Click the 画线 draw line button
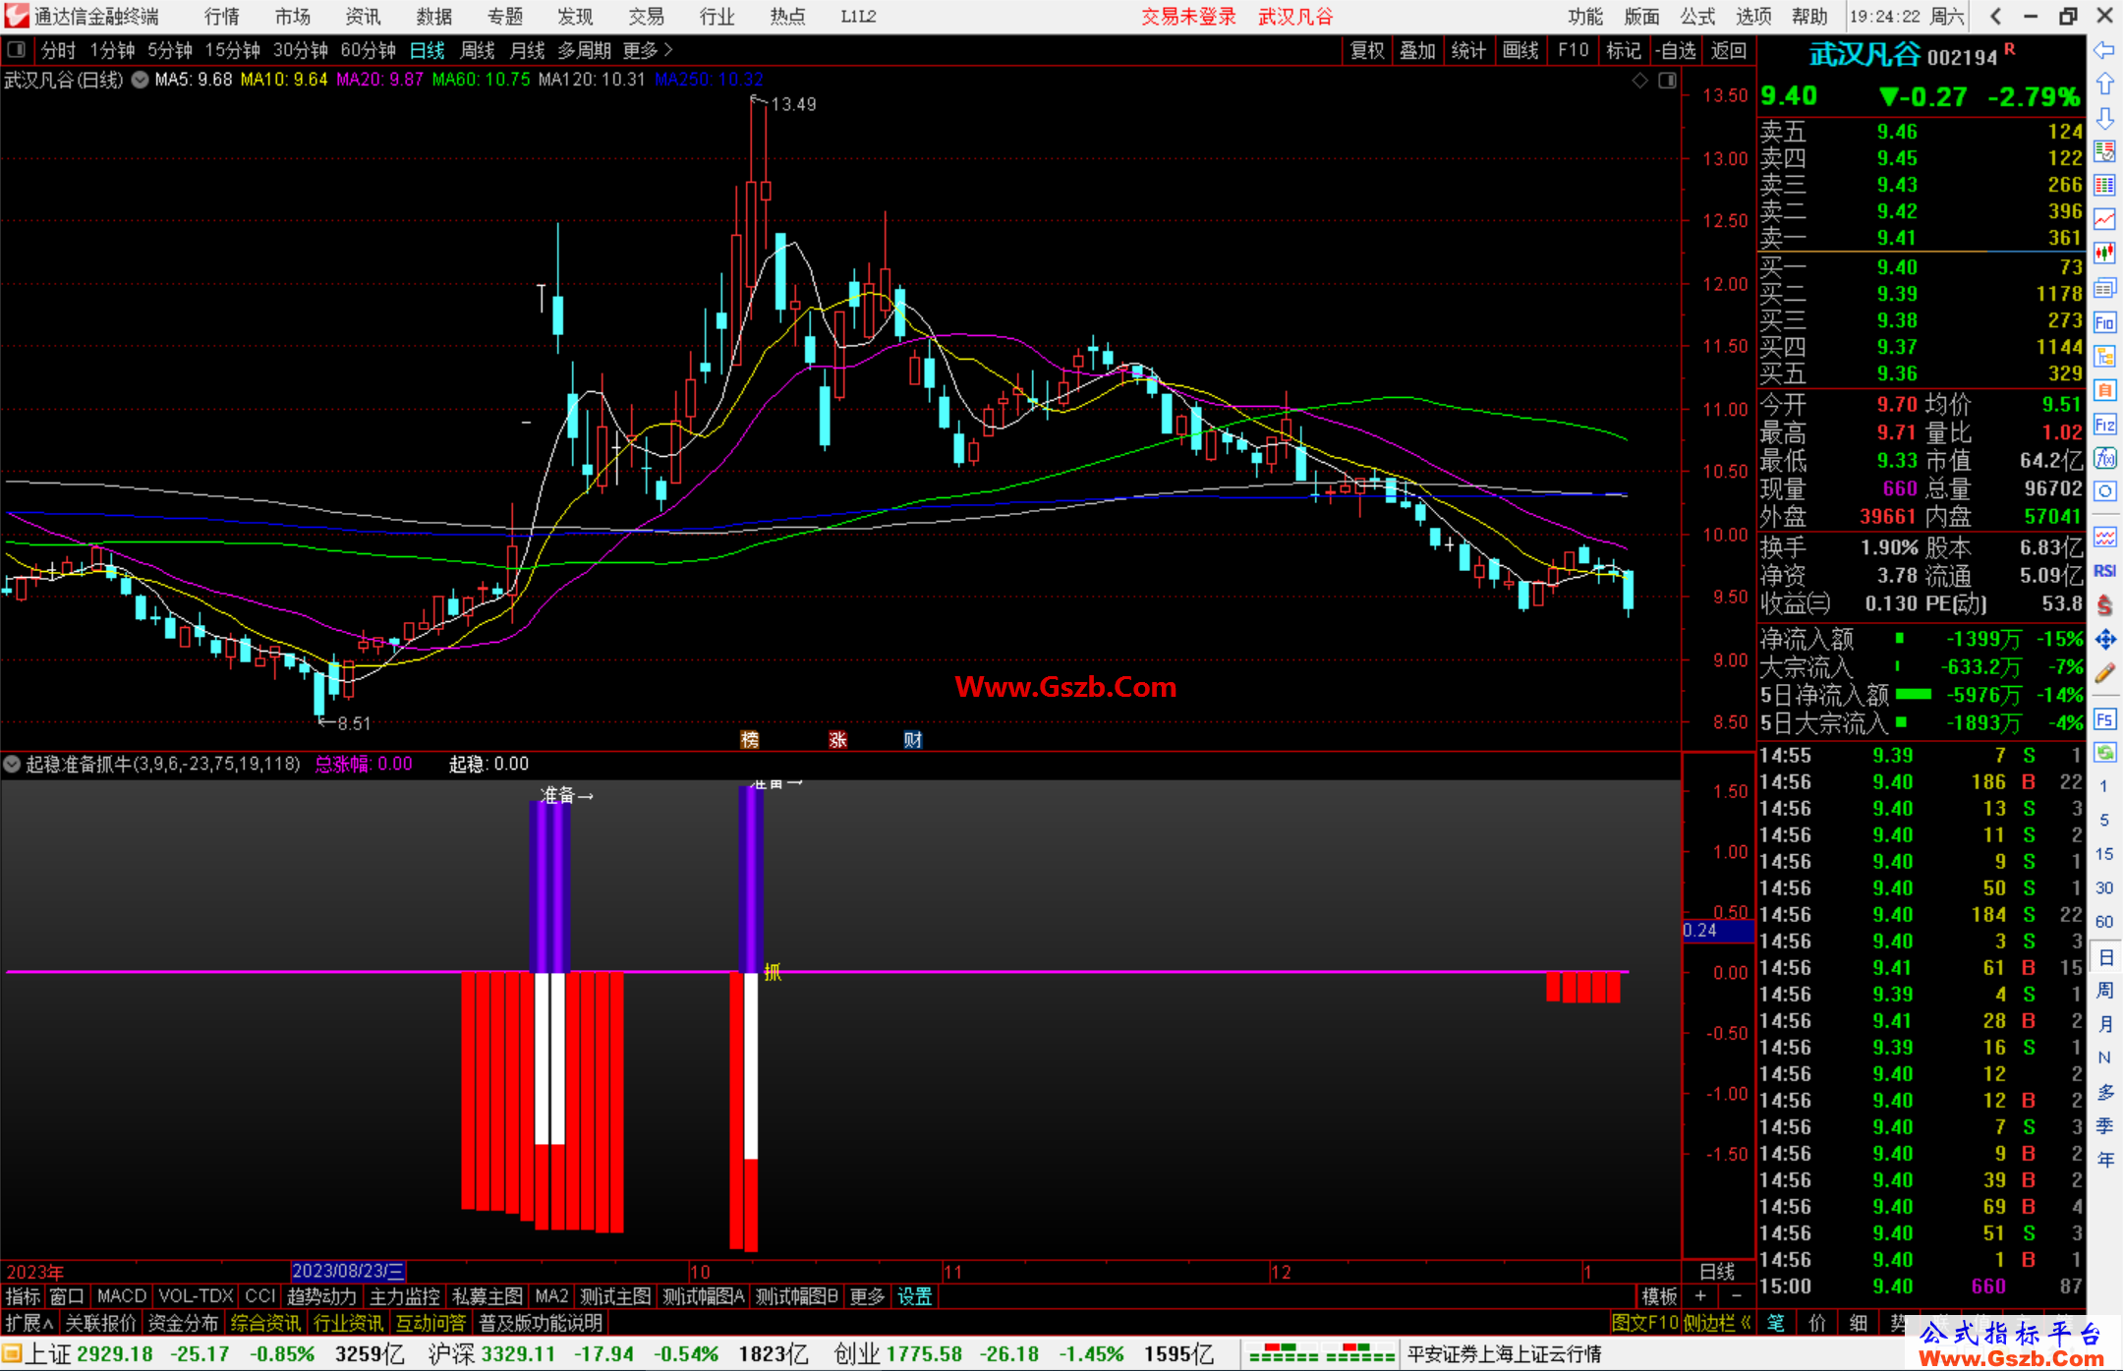The width and height of the screenshot is (2123, 1371). tap(1521, 50)
